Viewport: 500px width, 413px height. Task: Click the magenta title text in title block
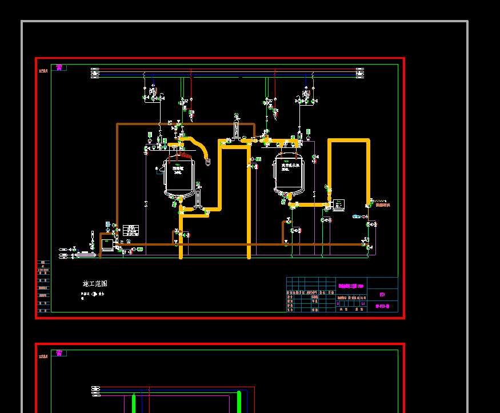click(350, 285)
